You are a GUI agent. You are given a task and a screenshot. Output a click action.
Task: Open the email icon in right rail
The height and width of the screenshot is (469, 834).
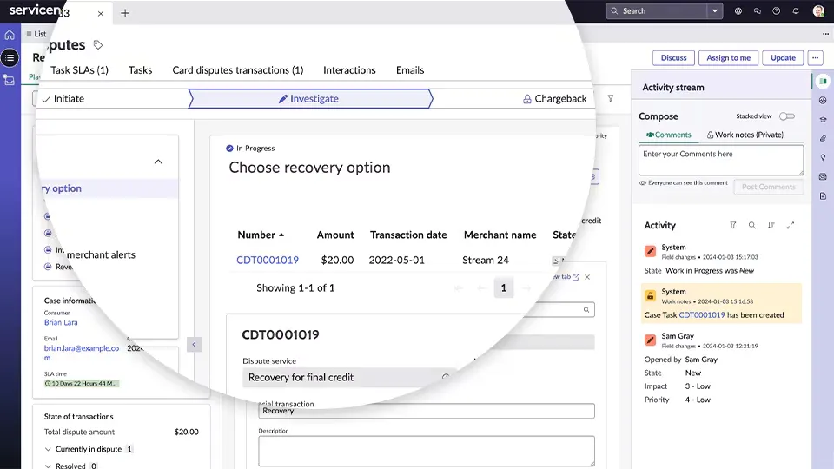(823, 177)
